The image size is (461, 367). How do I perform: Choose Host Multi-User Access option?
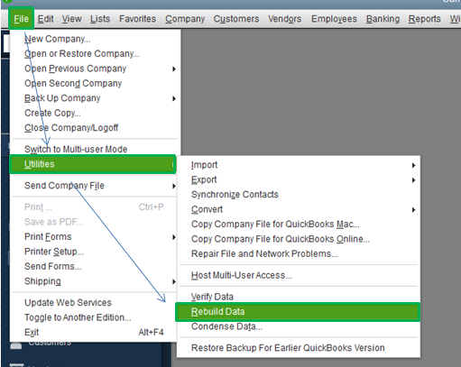(242, 275)
